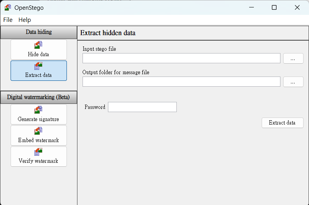
Task: Open the Hide data panel
Action: (x=39, y=50)
